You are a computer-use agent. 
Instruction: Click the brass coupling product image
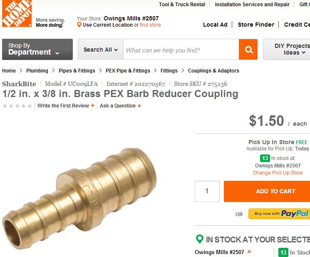79,198
